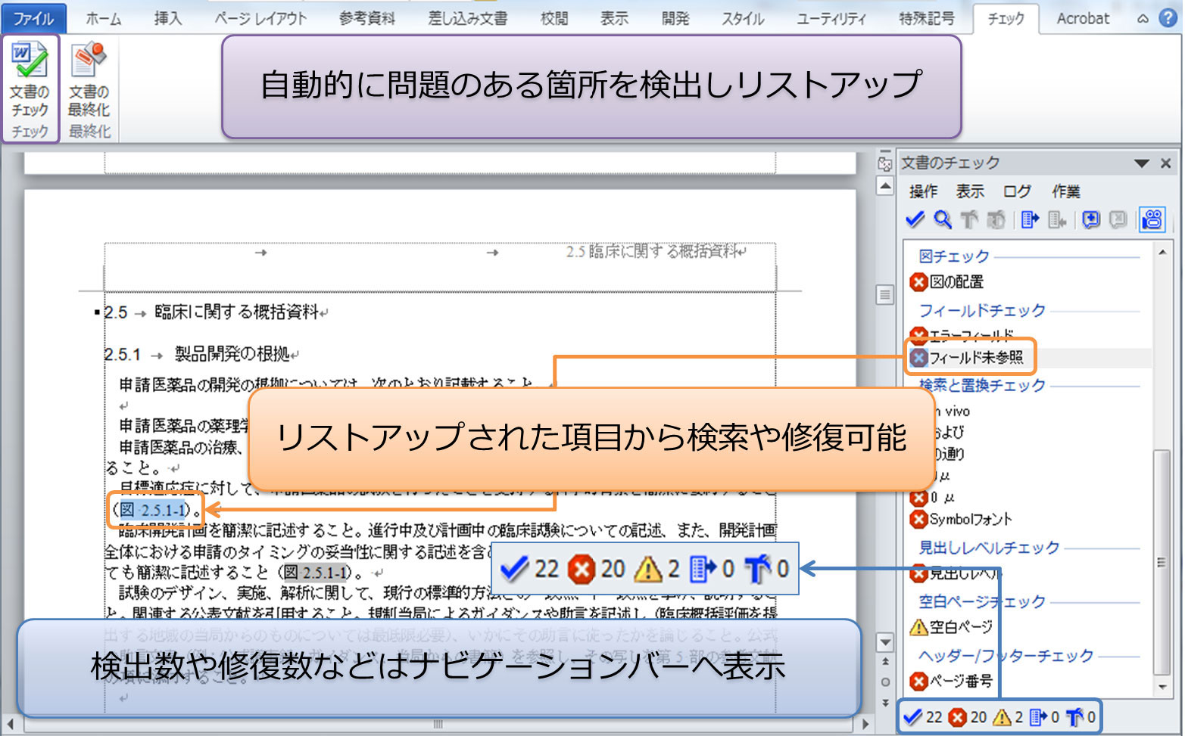Click the browse object circle button
The width and height of the screenshot is (1185, 736).
(x=884, y=682)
